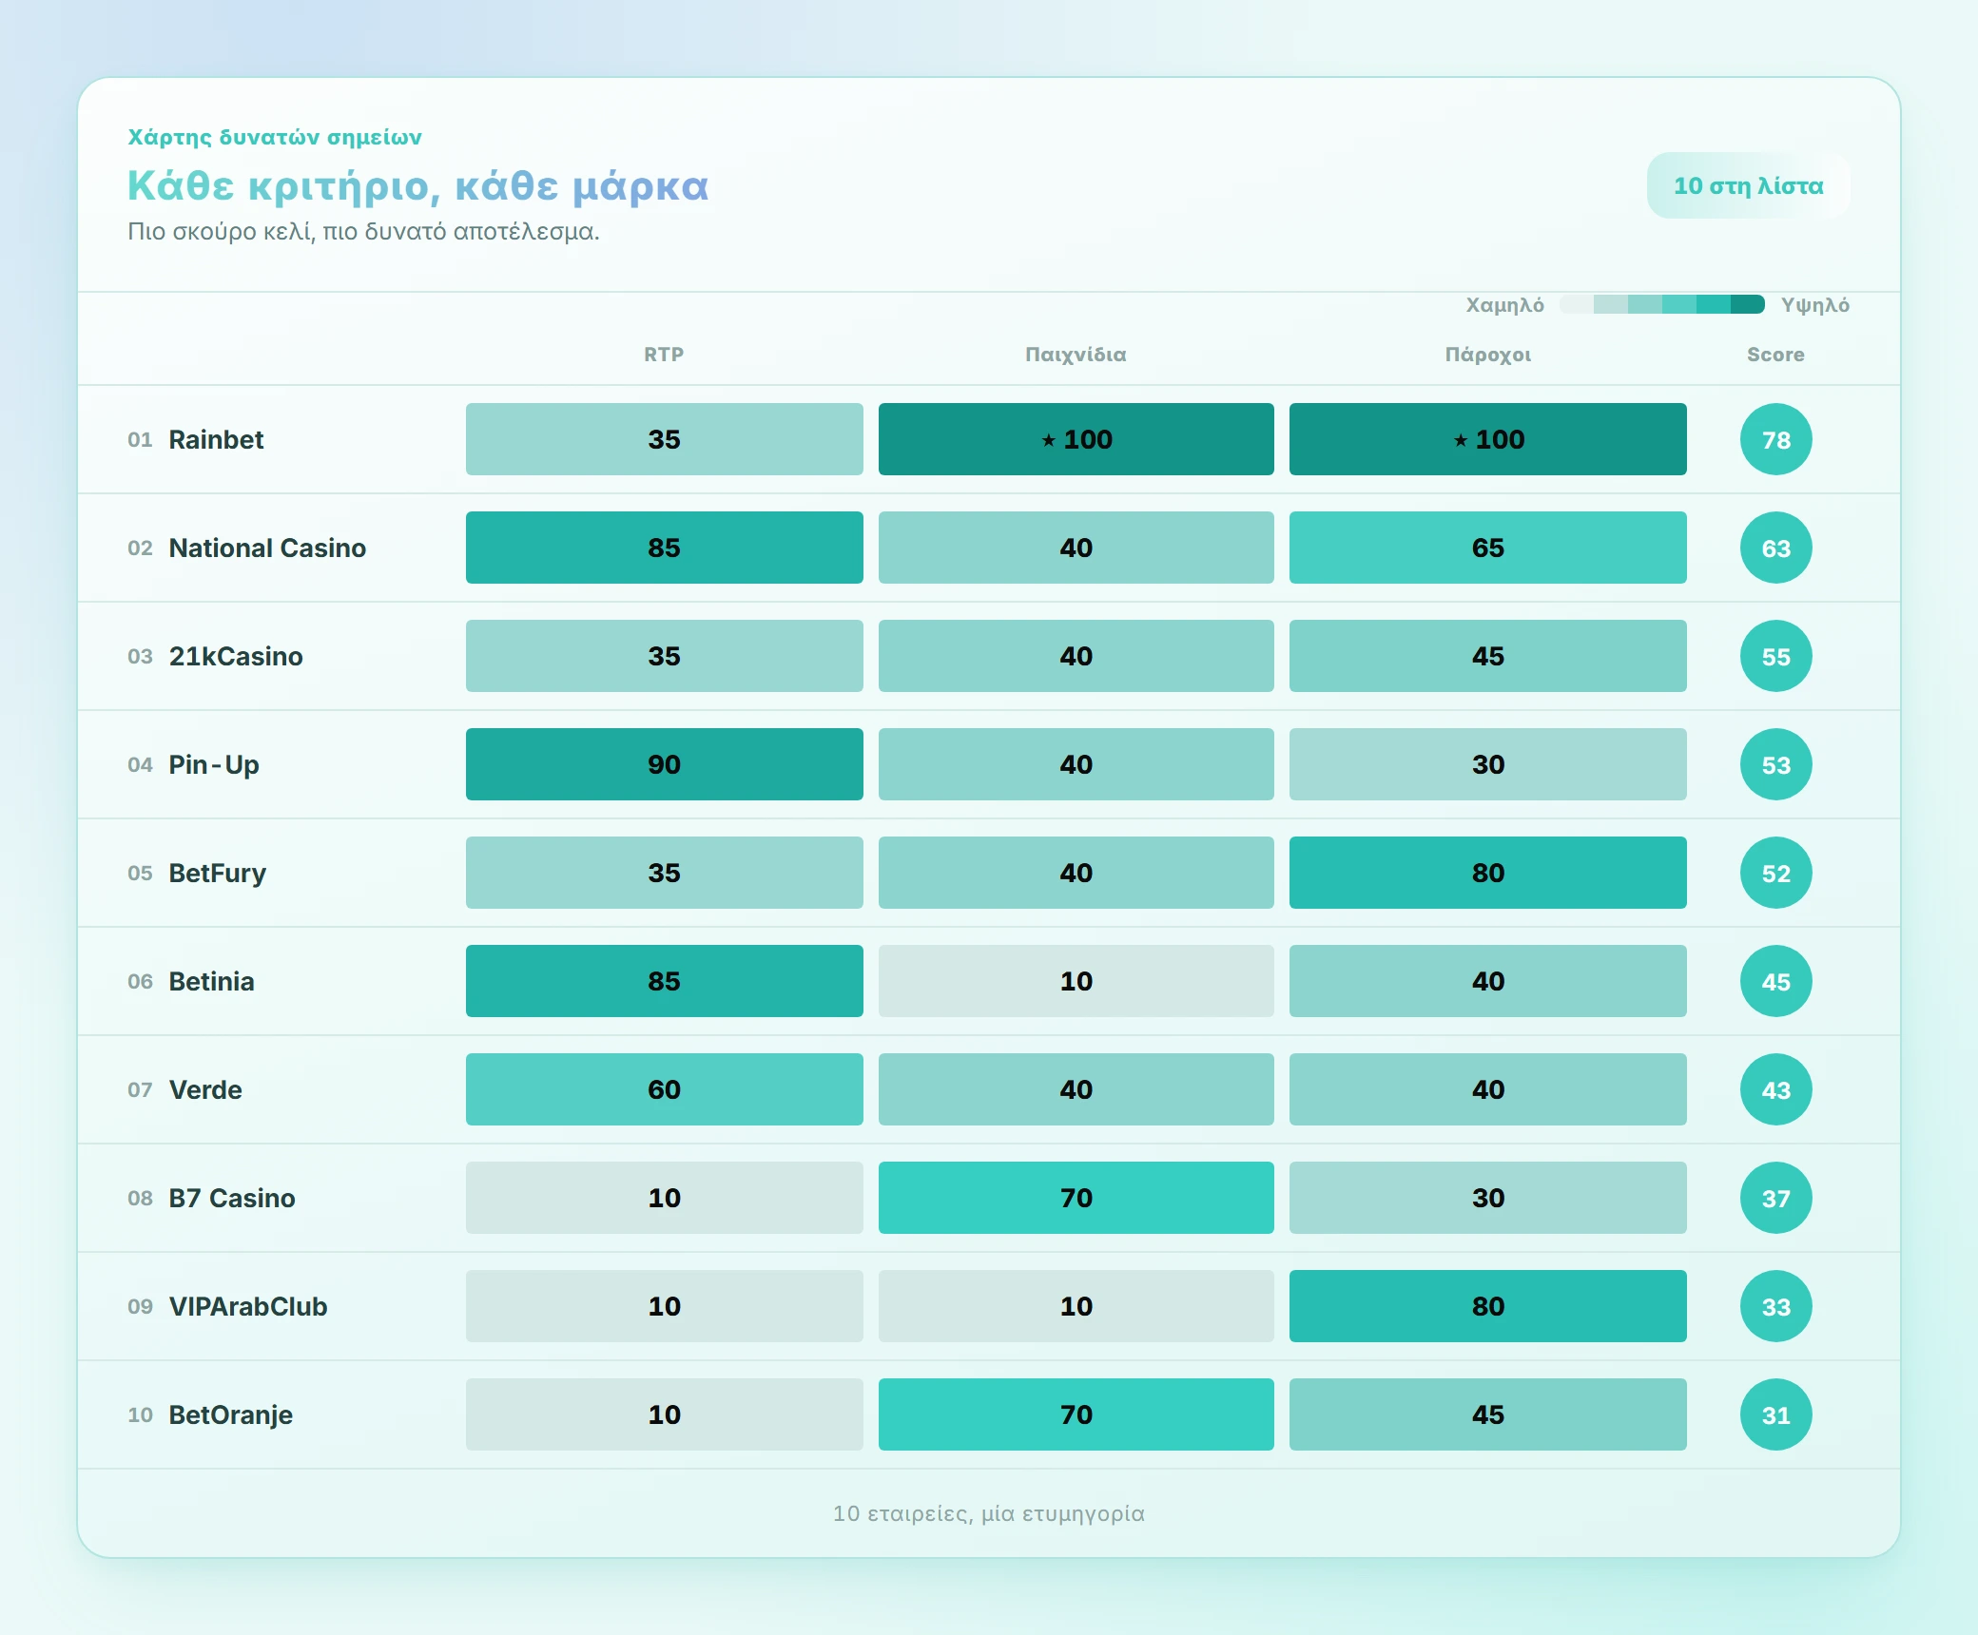
Task: Click 21kCasino's score circle 55
Action: (x=1775, y=656)
